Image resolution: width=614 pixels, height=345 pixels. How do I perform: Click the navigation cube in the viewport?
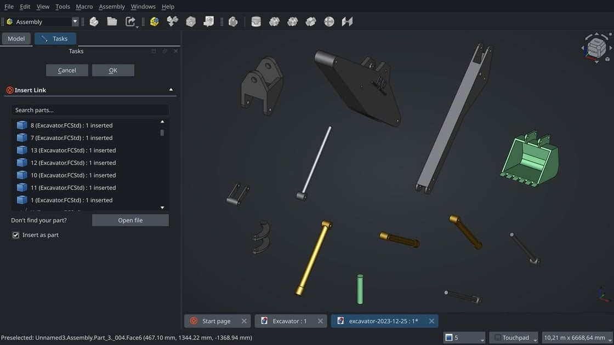(595, 48)
